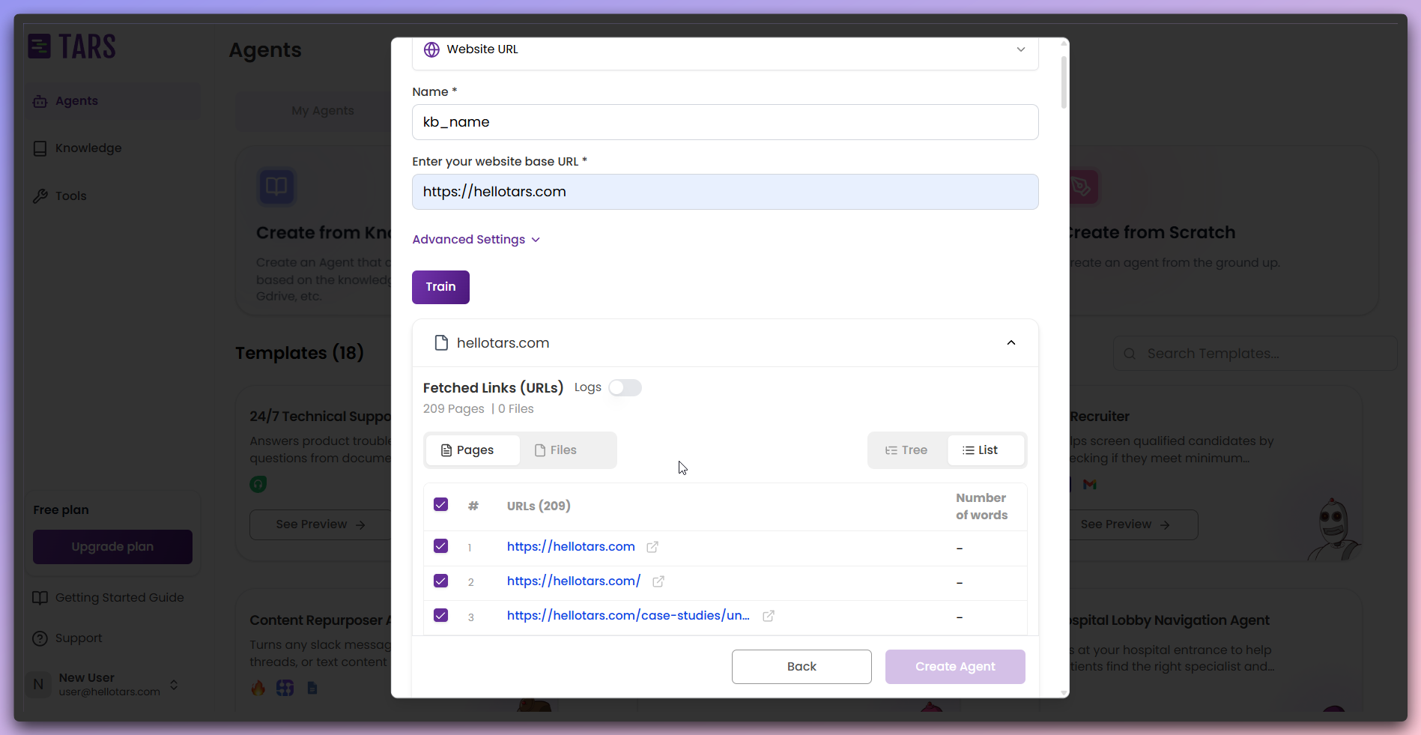Click the TARS logo icon
This screenshot has height=735, width=1421.
coord(39,46)
